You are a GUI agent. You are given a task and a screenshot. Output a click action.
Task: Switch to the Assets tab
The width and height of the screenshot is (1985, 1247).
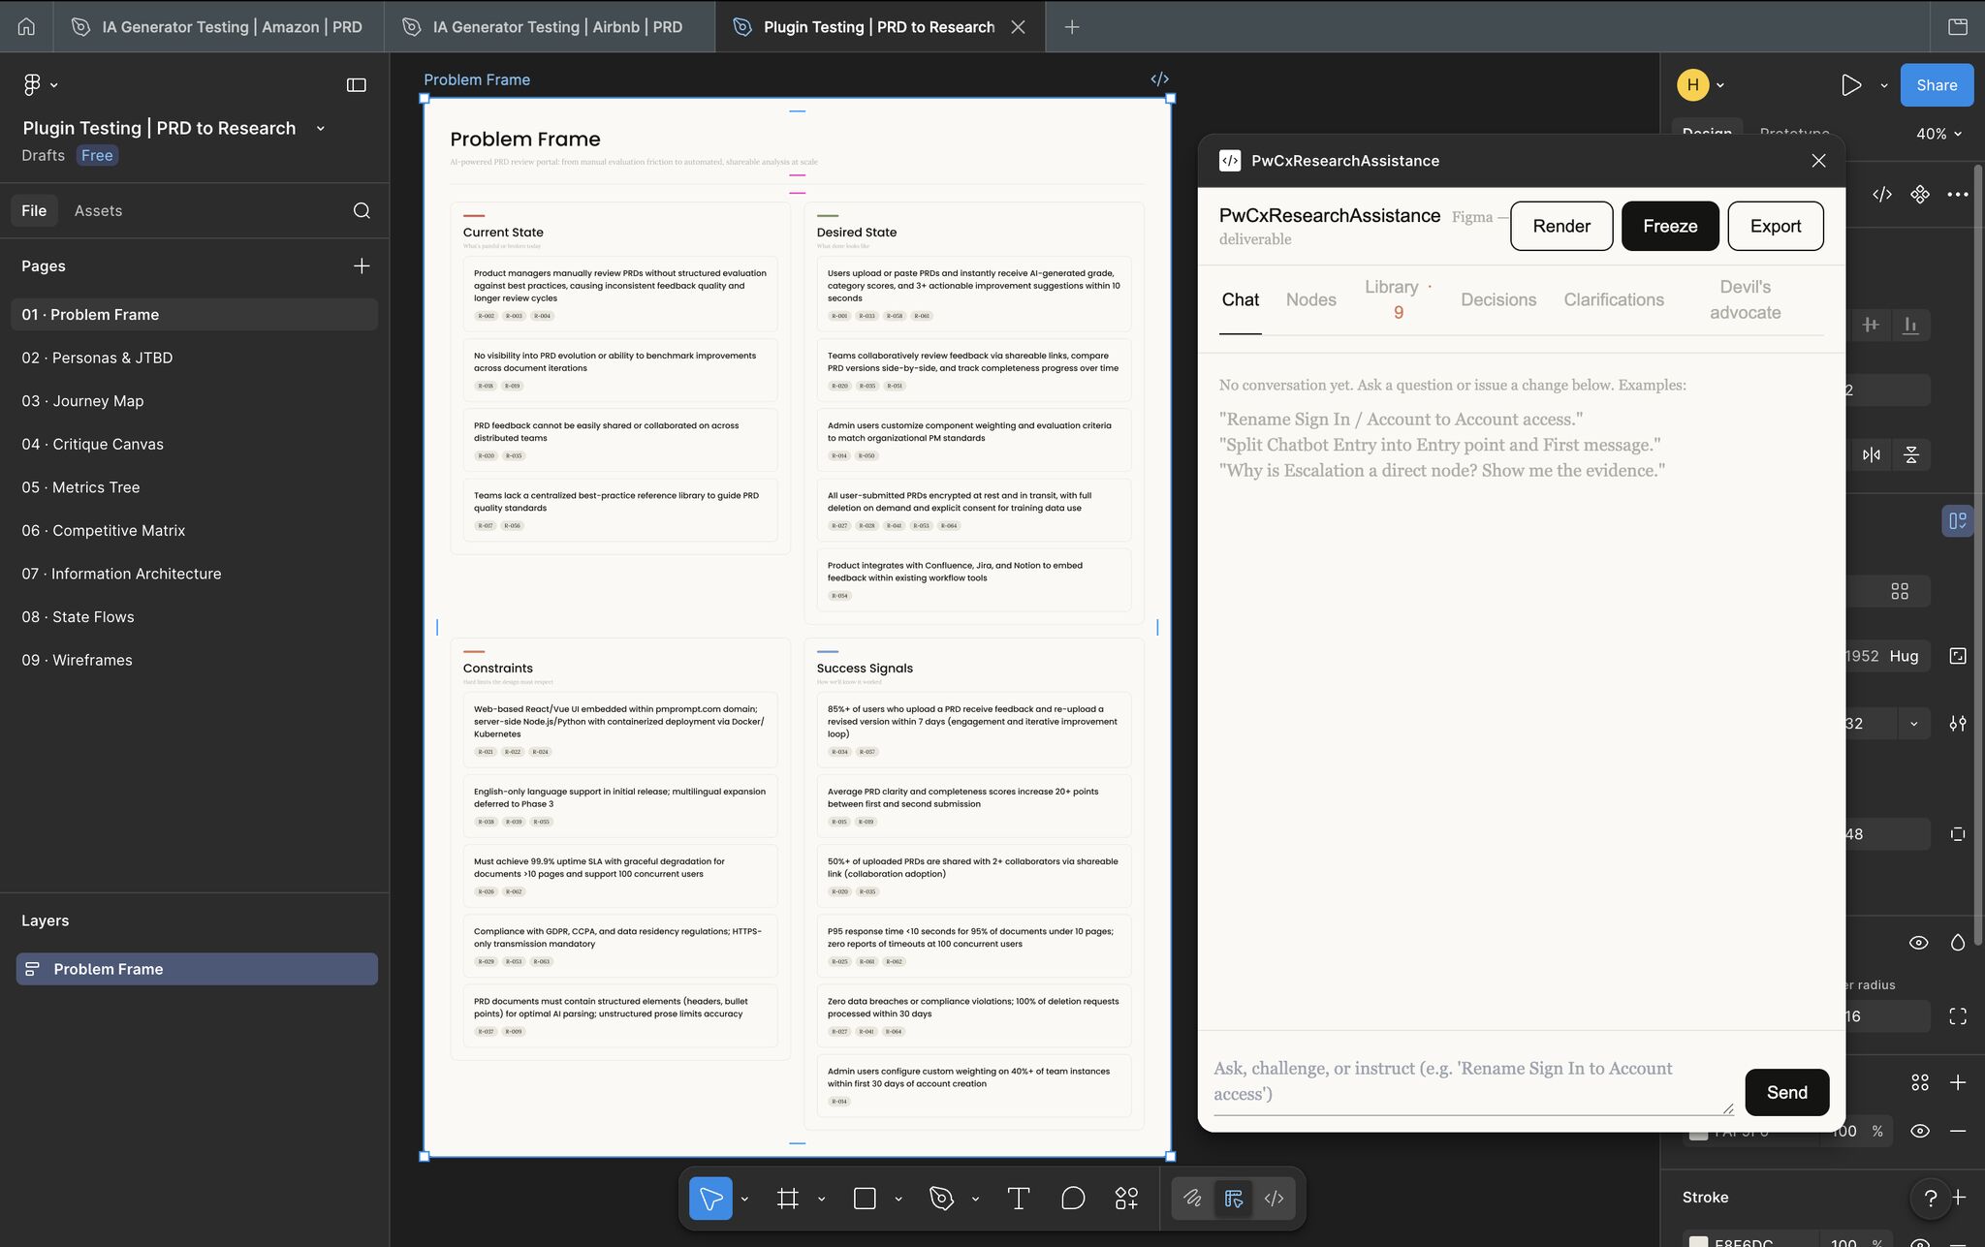[98, 210]
